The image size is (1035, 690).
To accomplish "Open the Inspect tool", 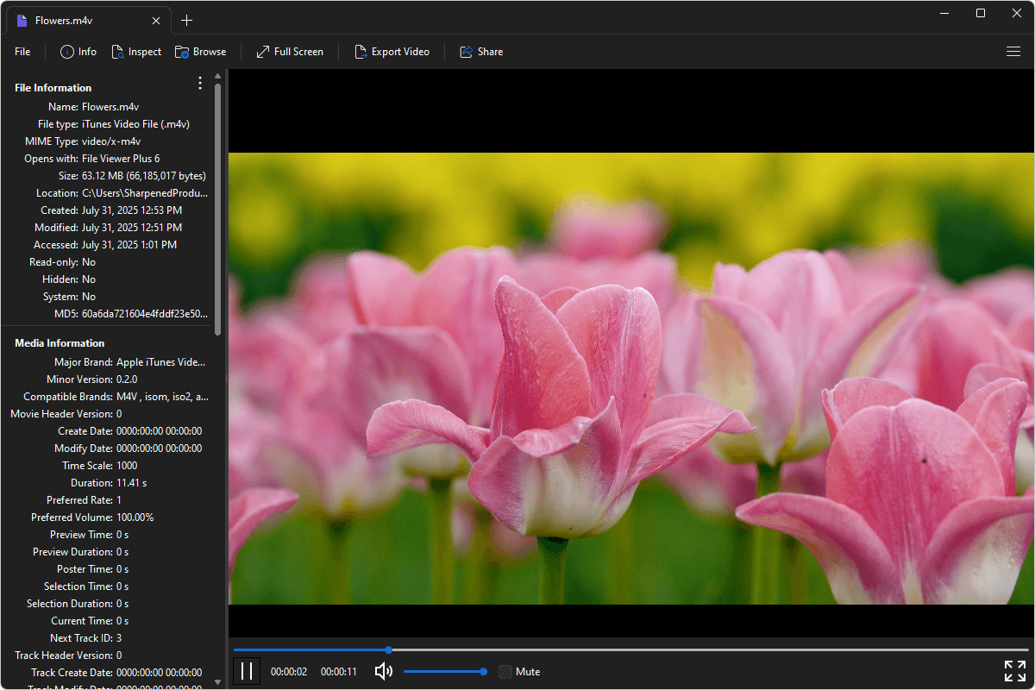I will (x=136, y=52).
